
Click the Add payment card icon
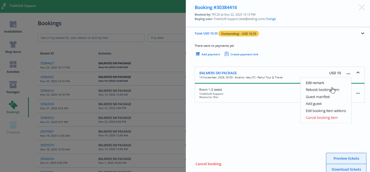click(197, 54)
